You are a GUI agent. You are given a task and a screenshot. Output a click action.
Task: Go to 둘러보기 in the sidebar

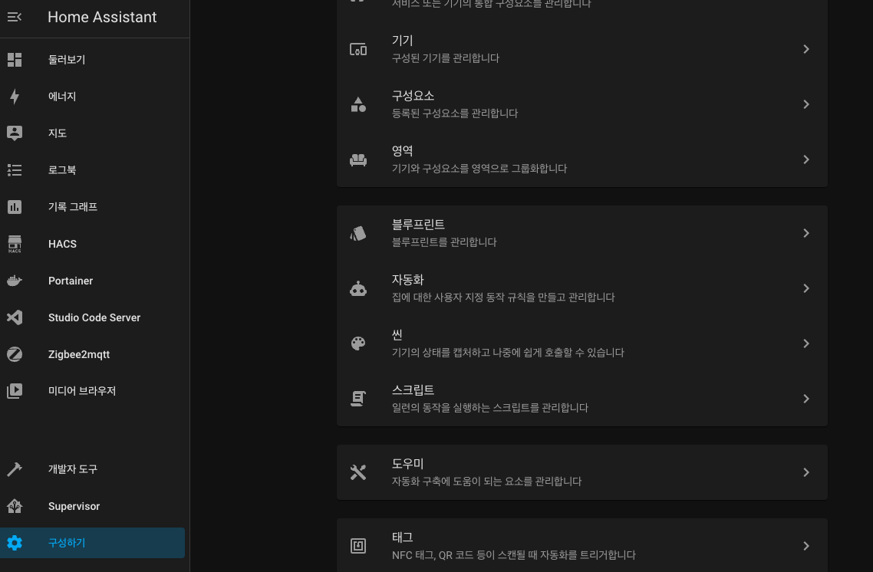92,60
